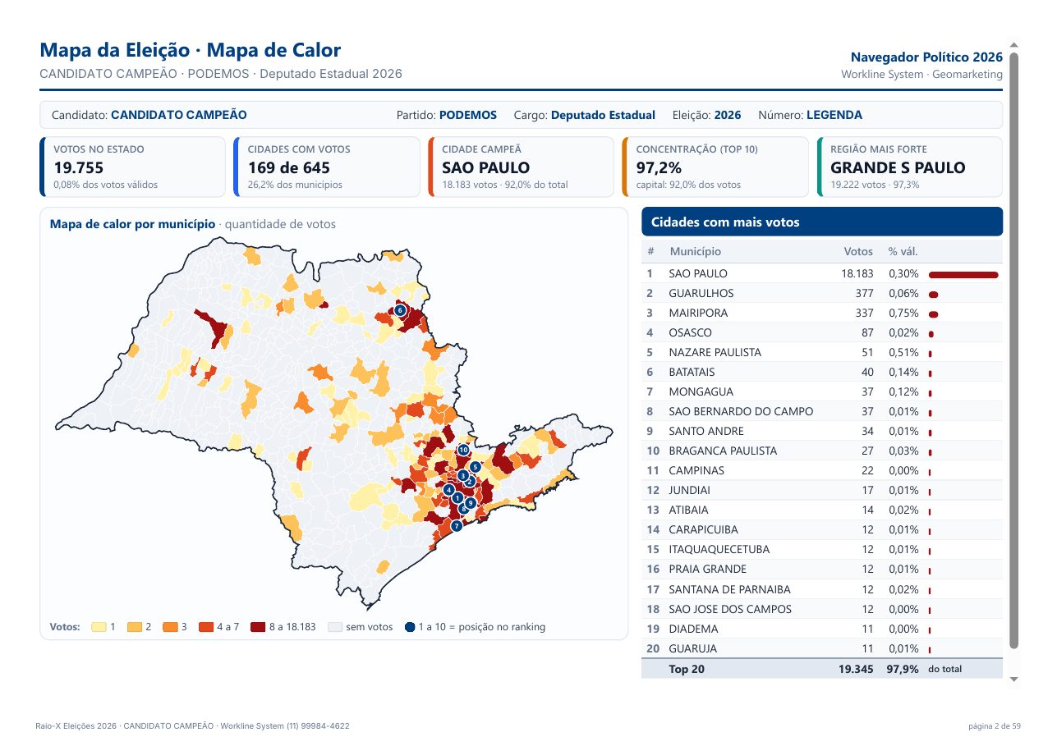Click the legend swatch for 2 votes

[x=135, y=627]
